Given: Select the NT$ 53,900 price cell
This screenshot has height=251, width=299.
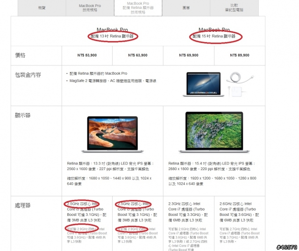Looking at the screenshot, I should 87,55.
